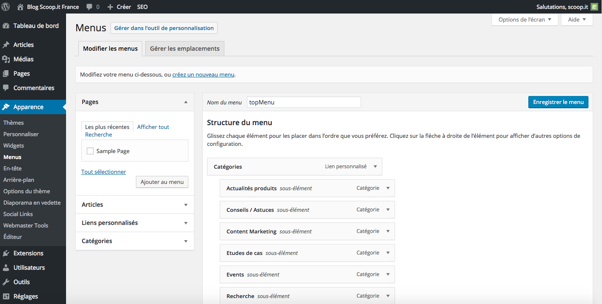
Task: Expand the Conseils / Astuces item options
Action: point(388,210)
